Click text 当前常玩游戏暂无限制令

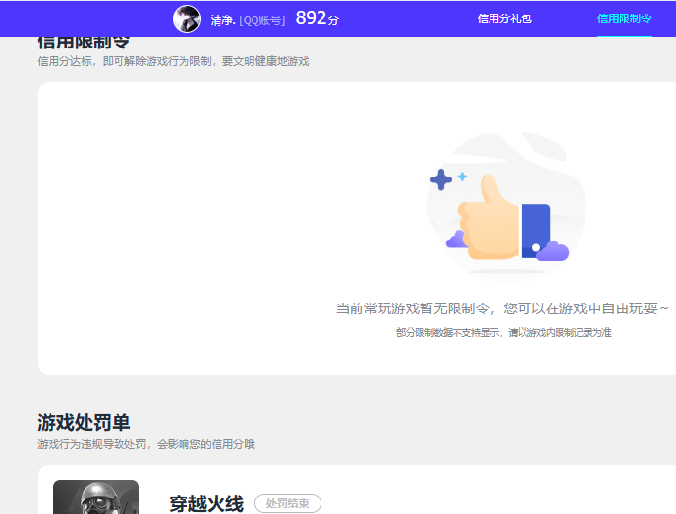point(413,308)
